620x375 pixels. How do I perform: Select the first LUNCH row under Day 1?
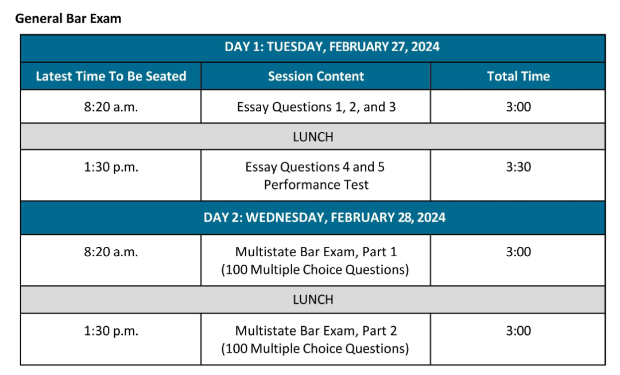coord(313,137)
